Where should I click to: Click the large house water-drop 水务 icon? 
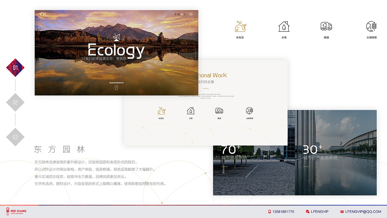coord(284,26)
